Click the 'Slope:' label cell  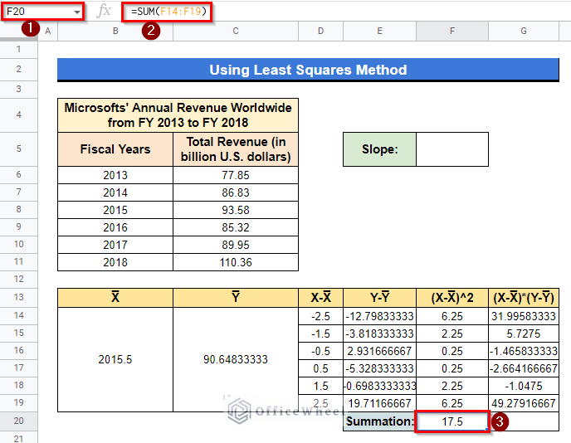coord(379,149)
